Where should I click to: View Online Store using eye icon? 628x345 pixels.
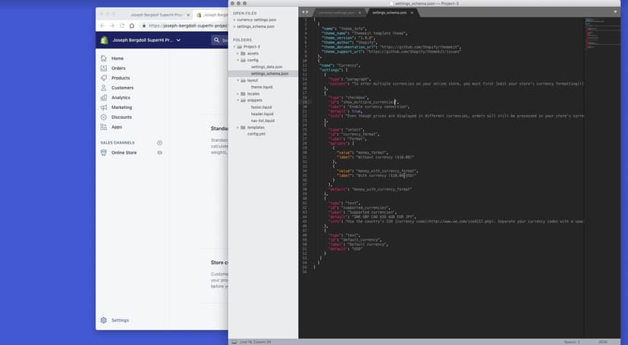(x=159, y=153)
